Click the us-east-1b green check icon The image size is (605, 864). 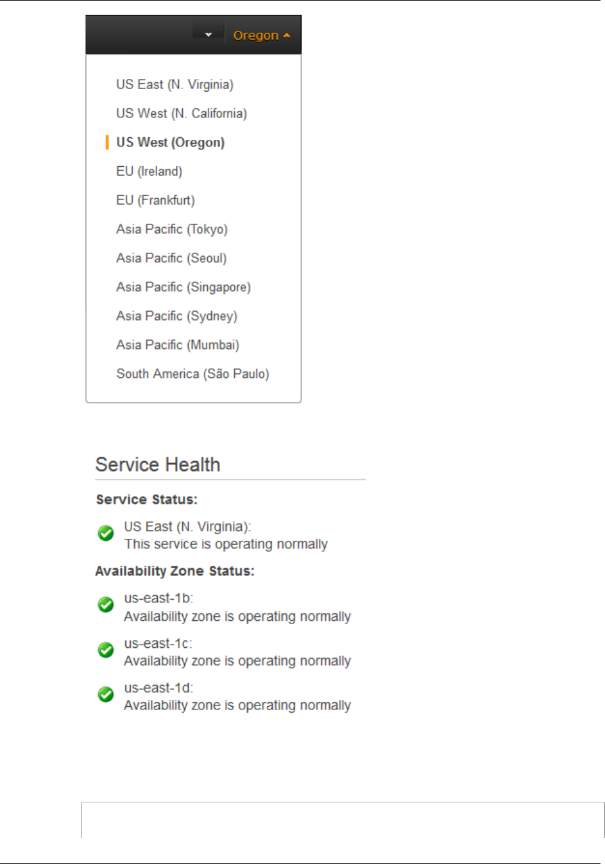pyautogui.click(x=106, y=605)
